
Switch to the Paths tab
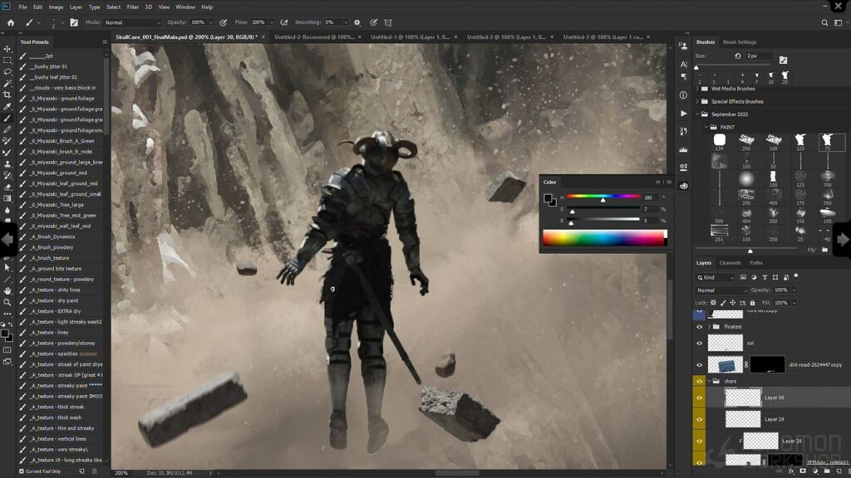[x=756, y=263]
